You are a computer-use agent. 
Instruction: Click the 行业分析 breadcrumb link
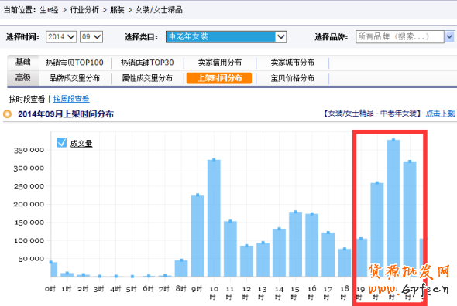point(84,10)
